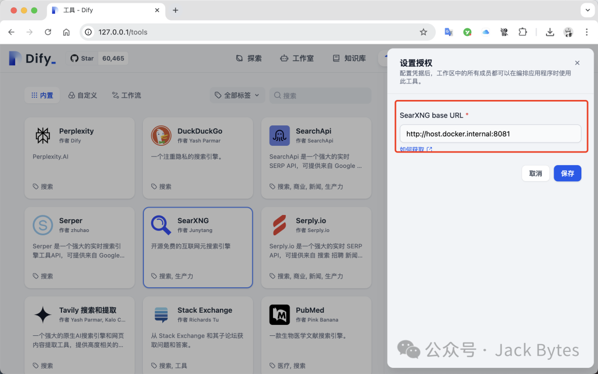Open 知识库 in the top navigation
The width and height of the screenshot is (598, 374).
pyautogui.click(x=349, y=58)
